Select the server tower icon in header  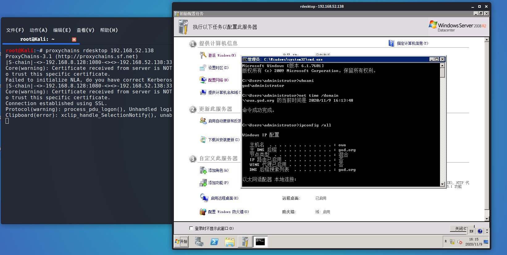click(x=183, y=27)
